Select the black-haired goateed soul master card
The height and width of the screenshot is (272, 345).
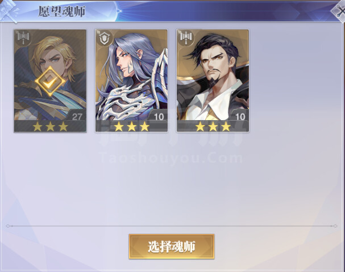coord(213,80)
